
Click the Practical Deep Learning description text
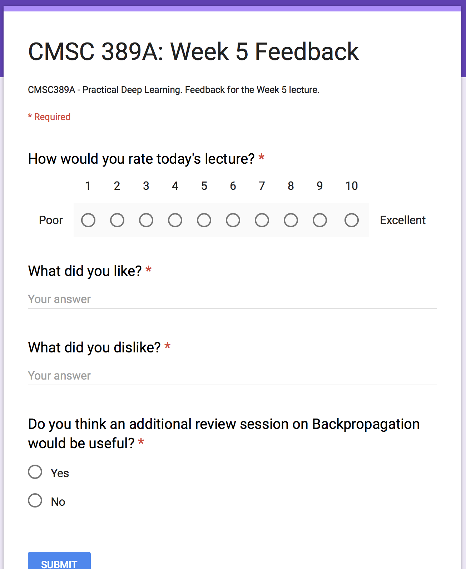click(174, 90)
